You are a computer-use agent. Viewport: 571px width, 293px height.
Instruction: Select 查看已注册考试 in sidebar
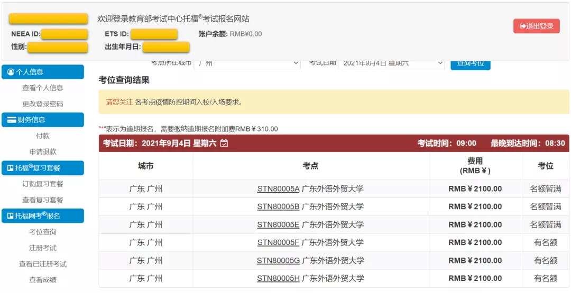click(x=43, y=264)
